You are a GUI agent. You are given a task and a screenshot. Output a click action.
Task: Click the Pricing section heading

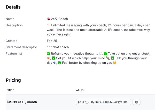click(x=13, y=80)
